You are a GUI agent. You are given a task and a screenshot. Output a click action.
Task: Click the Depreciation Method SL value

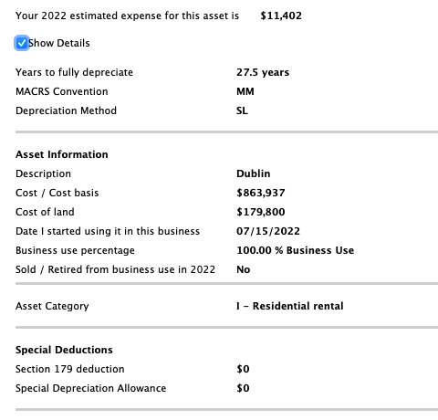pyautogui.click(x=242, y=110)
